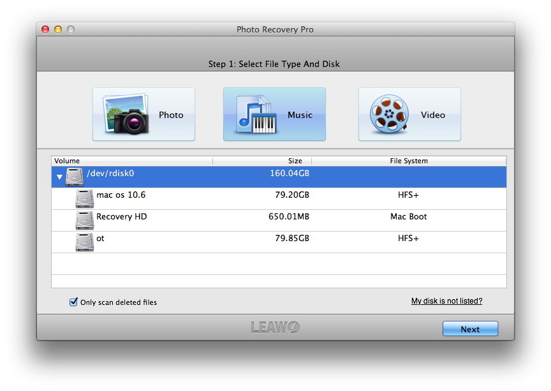
Task: Select the Music piano keyboard icon
Action: pos(255,115)
